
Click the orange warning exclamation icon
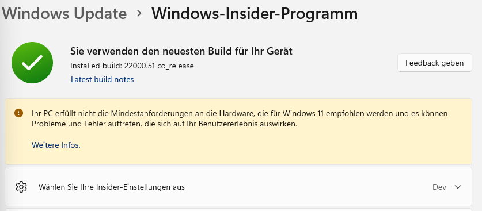[19, 113]
